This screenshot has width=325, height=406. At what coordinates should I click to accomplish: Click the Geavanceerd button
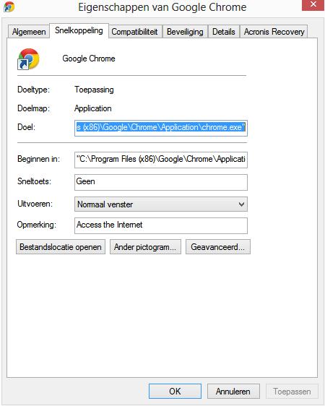point(218,247)
